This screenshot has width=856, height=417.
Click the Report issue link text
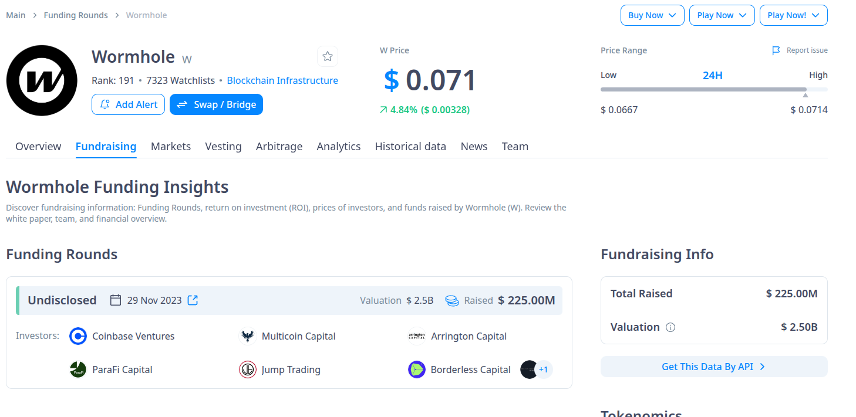807,50
